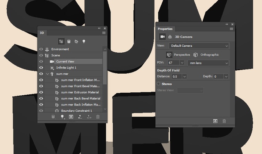Filter 3D panel by lights
Image resolution: width=262 pixels, height=154 pixels.
pyautogui.click(x=84, y=41)
